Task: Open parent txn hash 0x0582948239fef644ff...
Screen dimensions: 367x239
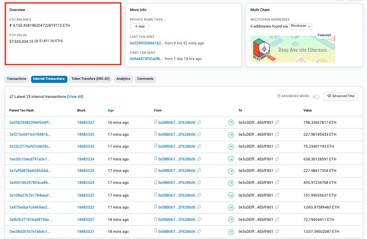Action: coord(30,122)
